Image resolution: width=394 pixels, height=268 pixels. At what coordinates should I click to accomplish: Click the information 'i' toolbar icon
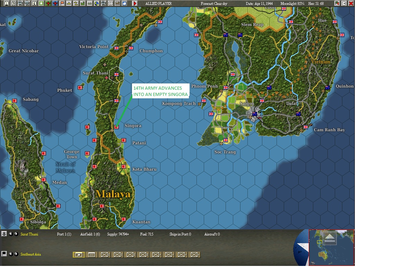coord(34,3)
